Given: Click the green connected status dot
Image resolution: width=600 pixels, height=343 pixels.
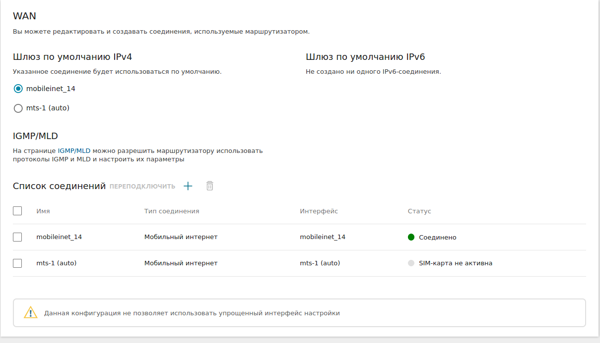Looking at the screenshot, I should click(411, 237).
